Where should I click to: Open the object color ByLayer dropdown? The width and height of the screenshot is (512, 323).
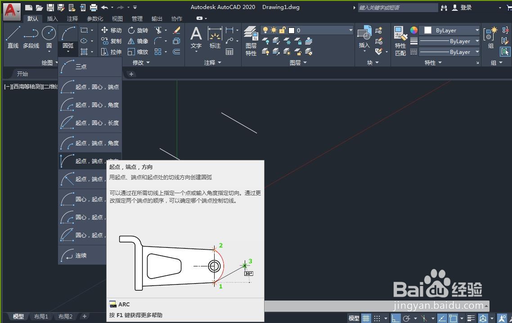[x=449, y=30]
